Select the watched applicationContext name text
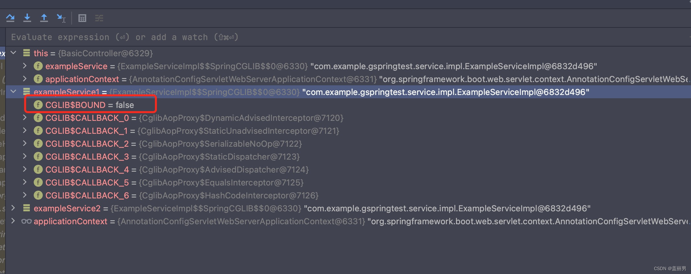691x274 pixels. 70,221
